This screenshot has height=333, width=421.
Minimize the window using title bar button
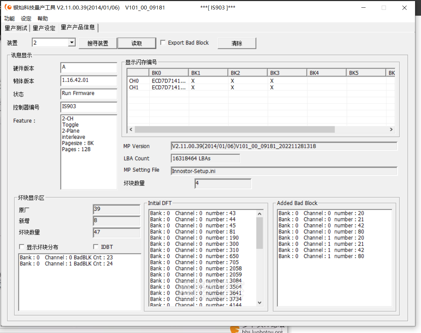tap(363, 8)
